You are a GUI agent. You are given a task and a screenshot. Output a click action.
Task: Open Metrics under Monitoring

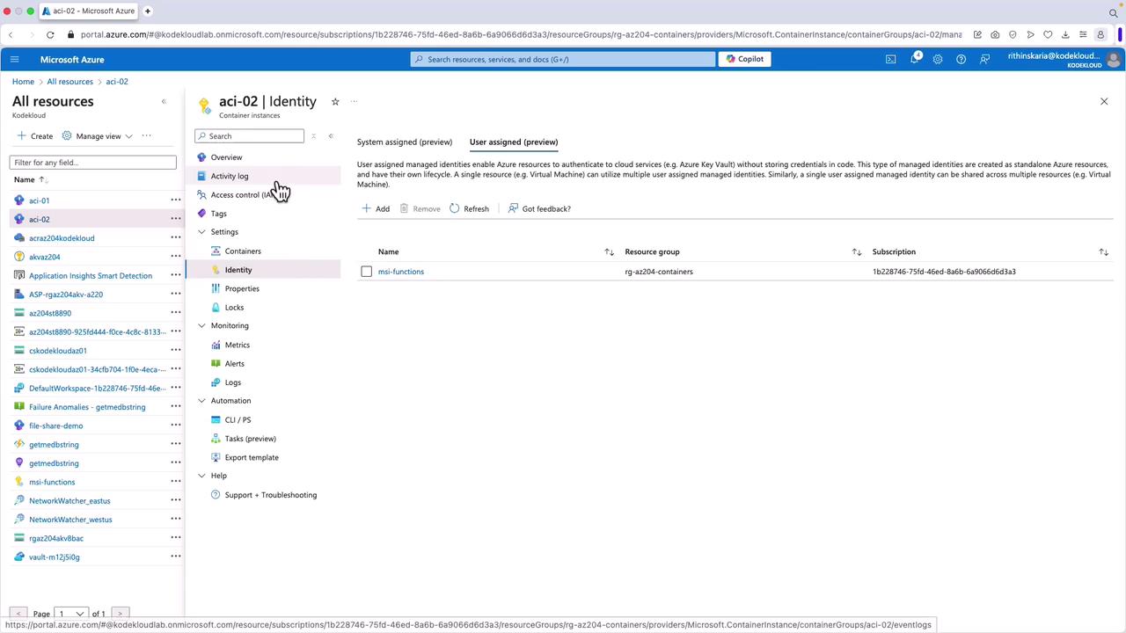point(238,345)
